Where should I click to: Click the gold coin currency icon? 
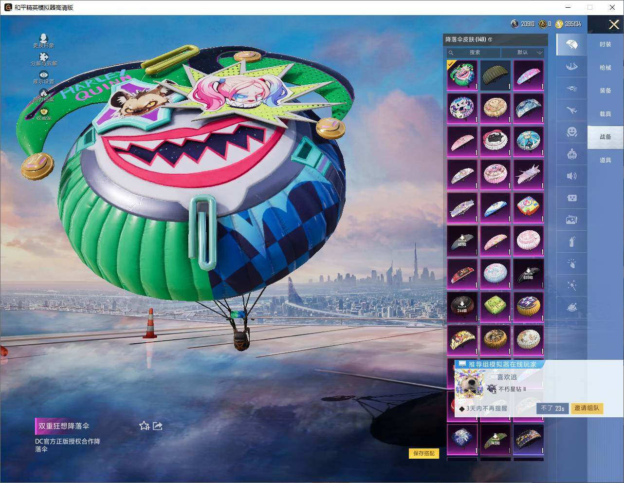pos(559,24)
